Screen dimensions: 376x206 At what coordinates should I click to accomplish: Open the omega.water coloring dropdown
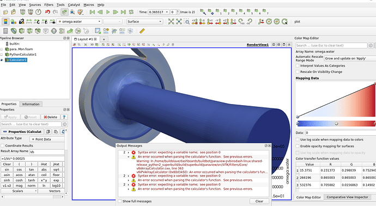click(x=80, y=22)
